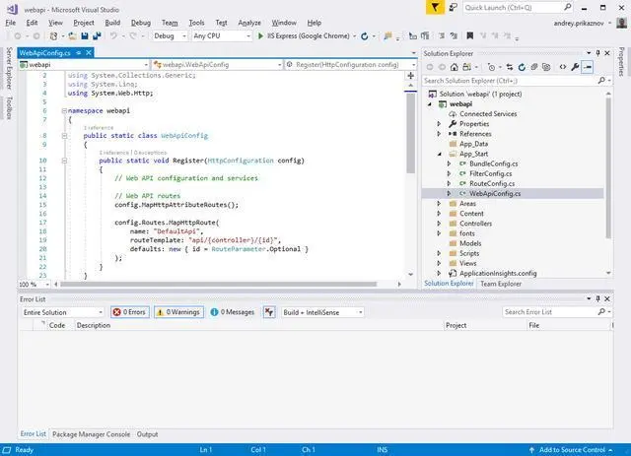Image resolution: width=631 pixels, height=456 pixels.
Task: Toggle the 0 Messages filter
Action: [232, 312]
